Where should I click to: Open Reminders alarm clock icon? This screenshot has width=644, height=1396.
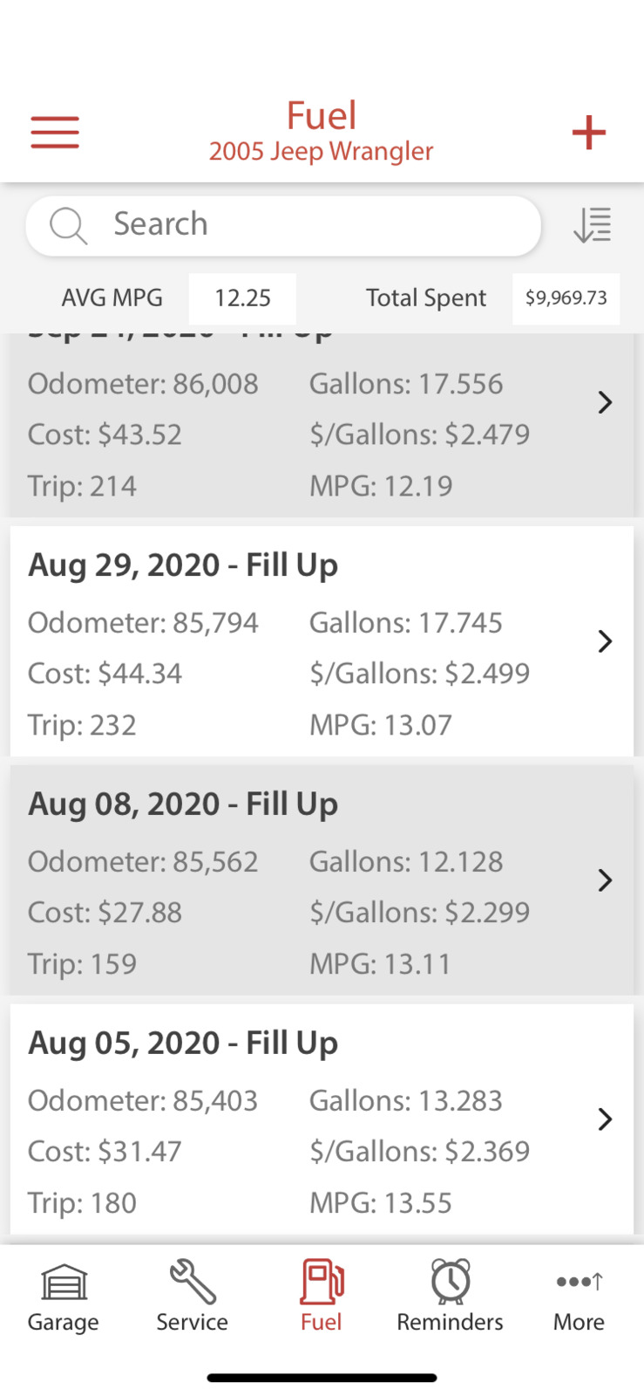coord(450,1283)
